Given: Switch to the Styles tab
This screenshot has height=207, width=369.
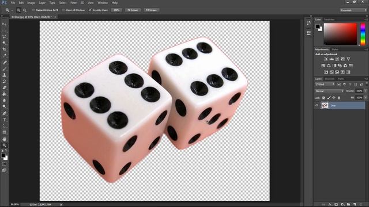Looking at the screenshot, I should tap(335, 49).
